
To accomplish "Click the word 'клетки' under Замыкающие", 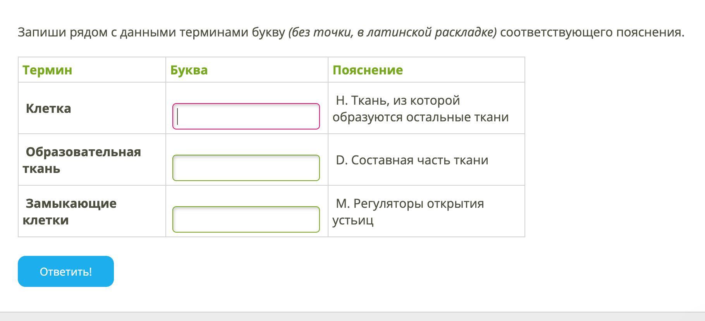I will pos(46,220).
